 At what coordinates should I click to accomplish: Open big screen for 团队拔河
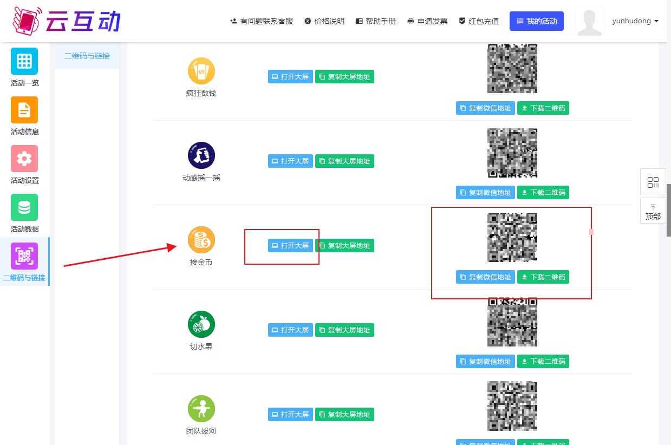(x=290, y=415)
